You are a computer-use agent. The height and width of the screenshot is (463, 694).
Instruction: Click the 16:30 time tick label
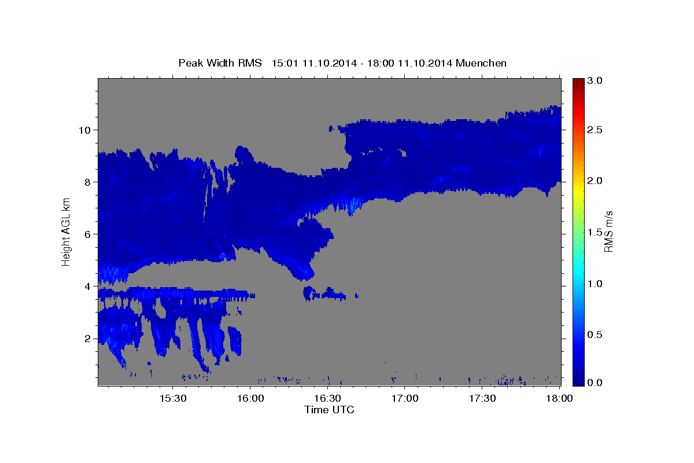coord(327,399)
